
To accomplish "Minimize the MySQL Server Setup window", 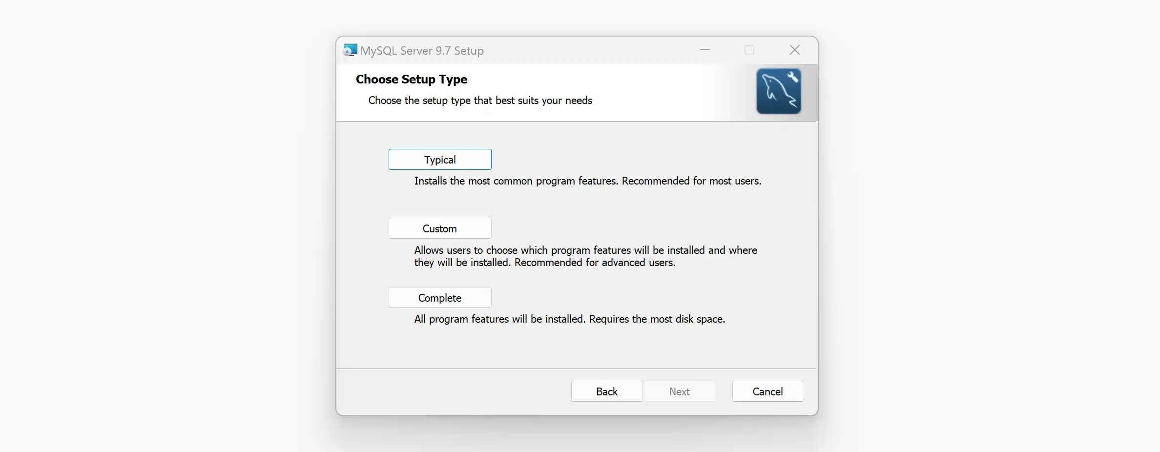I will click(x=705, y=50).
